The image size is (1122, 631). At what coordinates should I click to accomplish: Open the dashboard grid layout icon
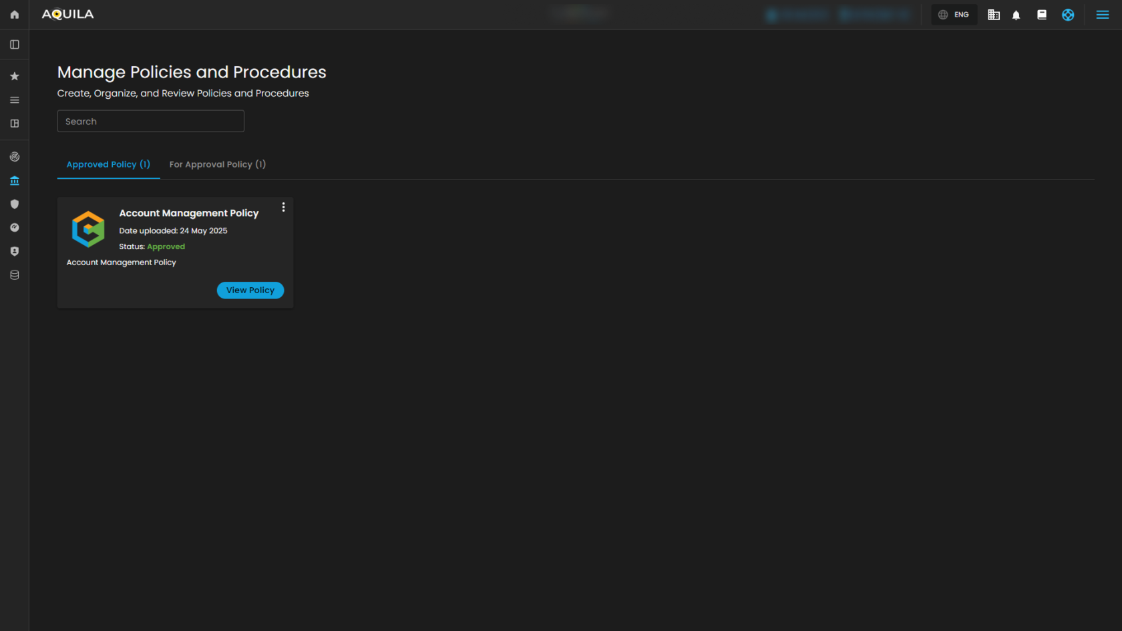[14, 124]
